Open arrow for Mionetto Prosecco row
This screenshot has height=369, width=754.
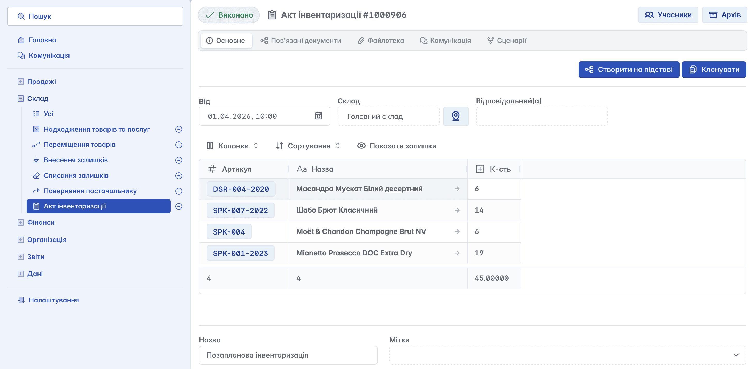point(457,253)
